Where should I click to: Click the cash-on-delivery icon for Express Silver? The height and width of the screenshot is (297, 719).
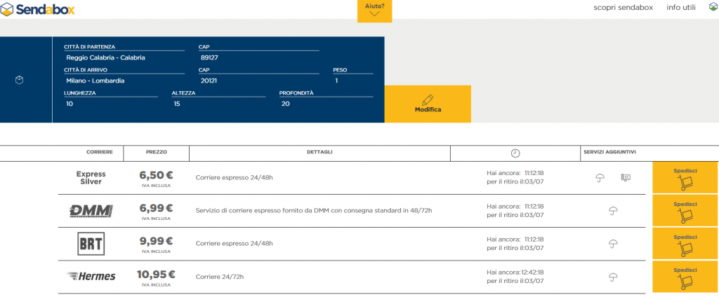[626, 178]
